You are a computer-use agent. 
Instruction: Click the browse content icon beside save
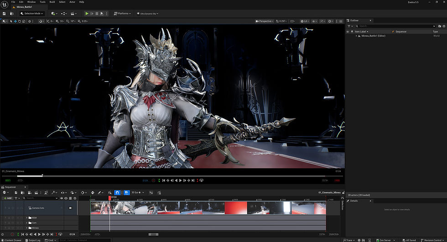pos(12,13)
